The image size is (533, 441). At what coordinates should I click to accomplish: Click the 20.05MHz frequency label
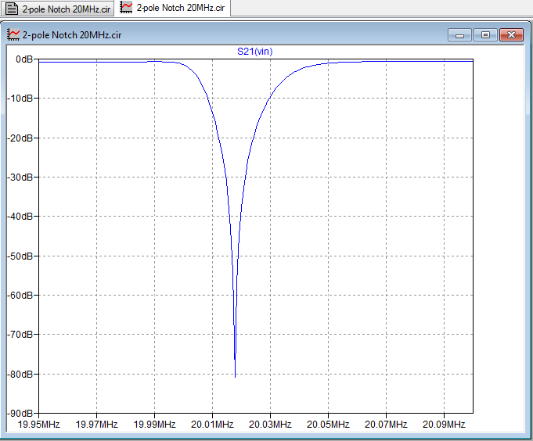328,425
